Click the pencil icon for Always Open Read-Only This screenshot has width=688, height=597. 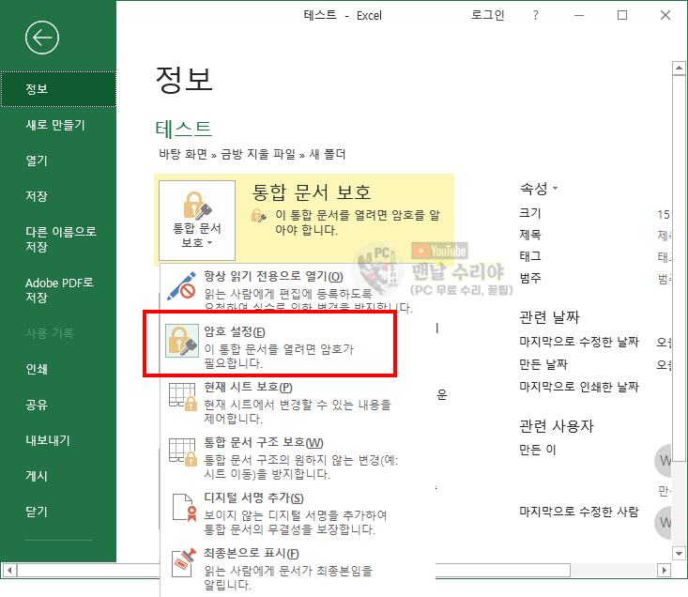click(182, 286)
